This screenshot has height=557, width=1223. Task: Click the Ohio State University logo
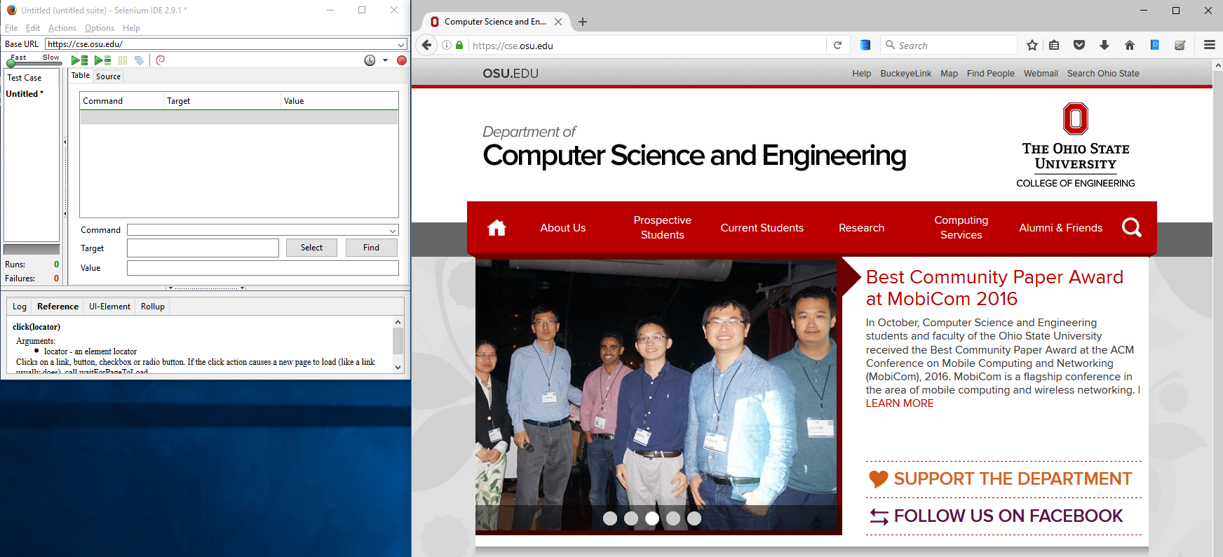1075,145
